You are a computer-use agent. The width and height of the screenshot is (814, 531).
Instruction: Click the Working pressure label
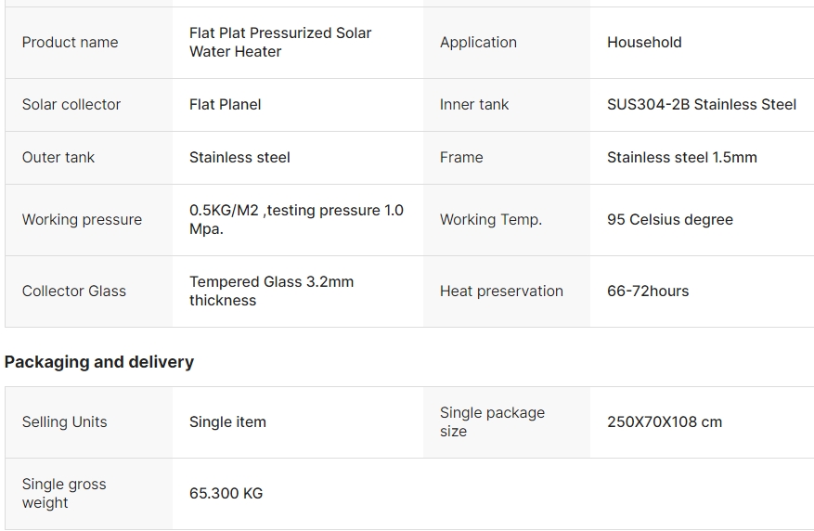[x=82, y=220]
